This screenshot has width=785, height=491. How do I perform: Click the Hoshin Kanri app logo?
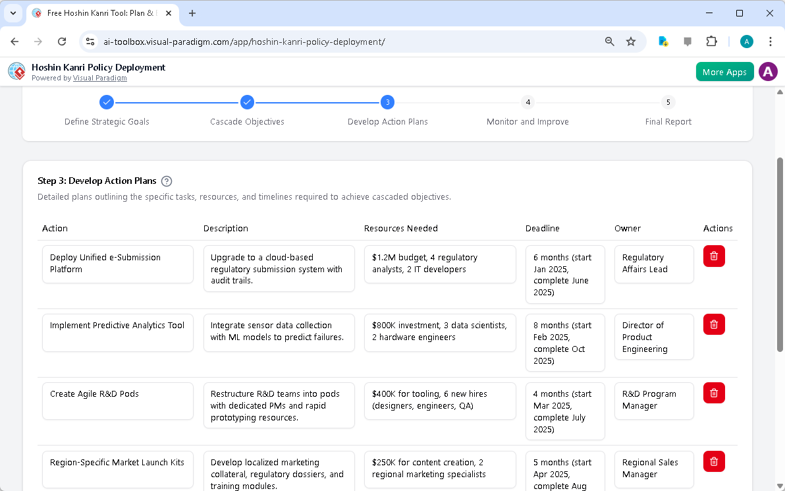[x=16, y=71]
